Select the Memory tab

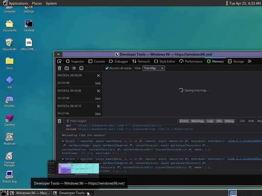click(x=215, y=61)
